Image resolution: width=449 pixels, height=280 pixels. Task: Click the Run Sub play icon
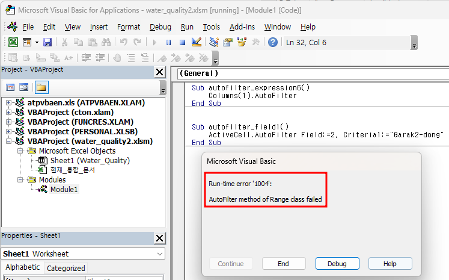154,43
